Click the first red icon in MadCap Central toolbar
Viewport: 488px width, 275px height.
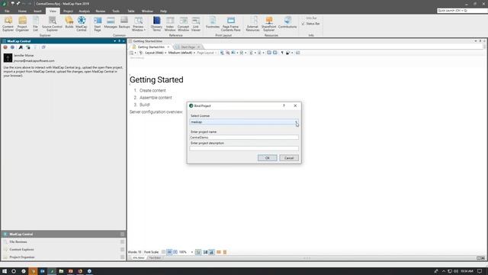click(x=5, y=47)
